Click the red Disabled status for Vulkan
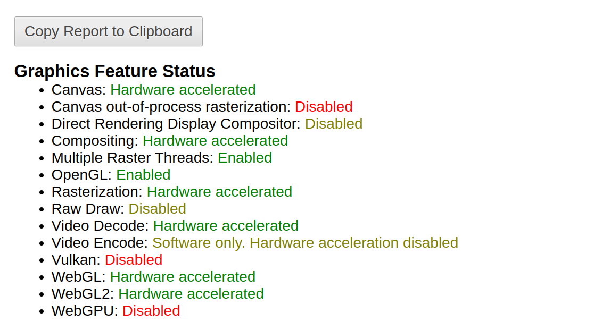602x330 pixels. 134,260
